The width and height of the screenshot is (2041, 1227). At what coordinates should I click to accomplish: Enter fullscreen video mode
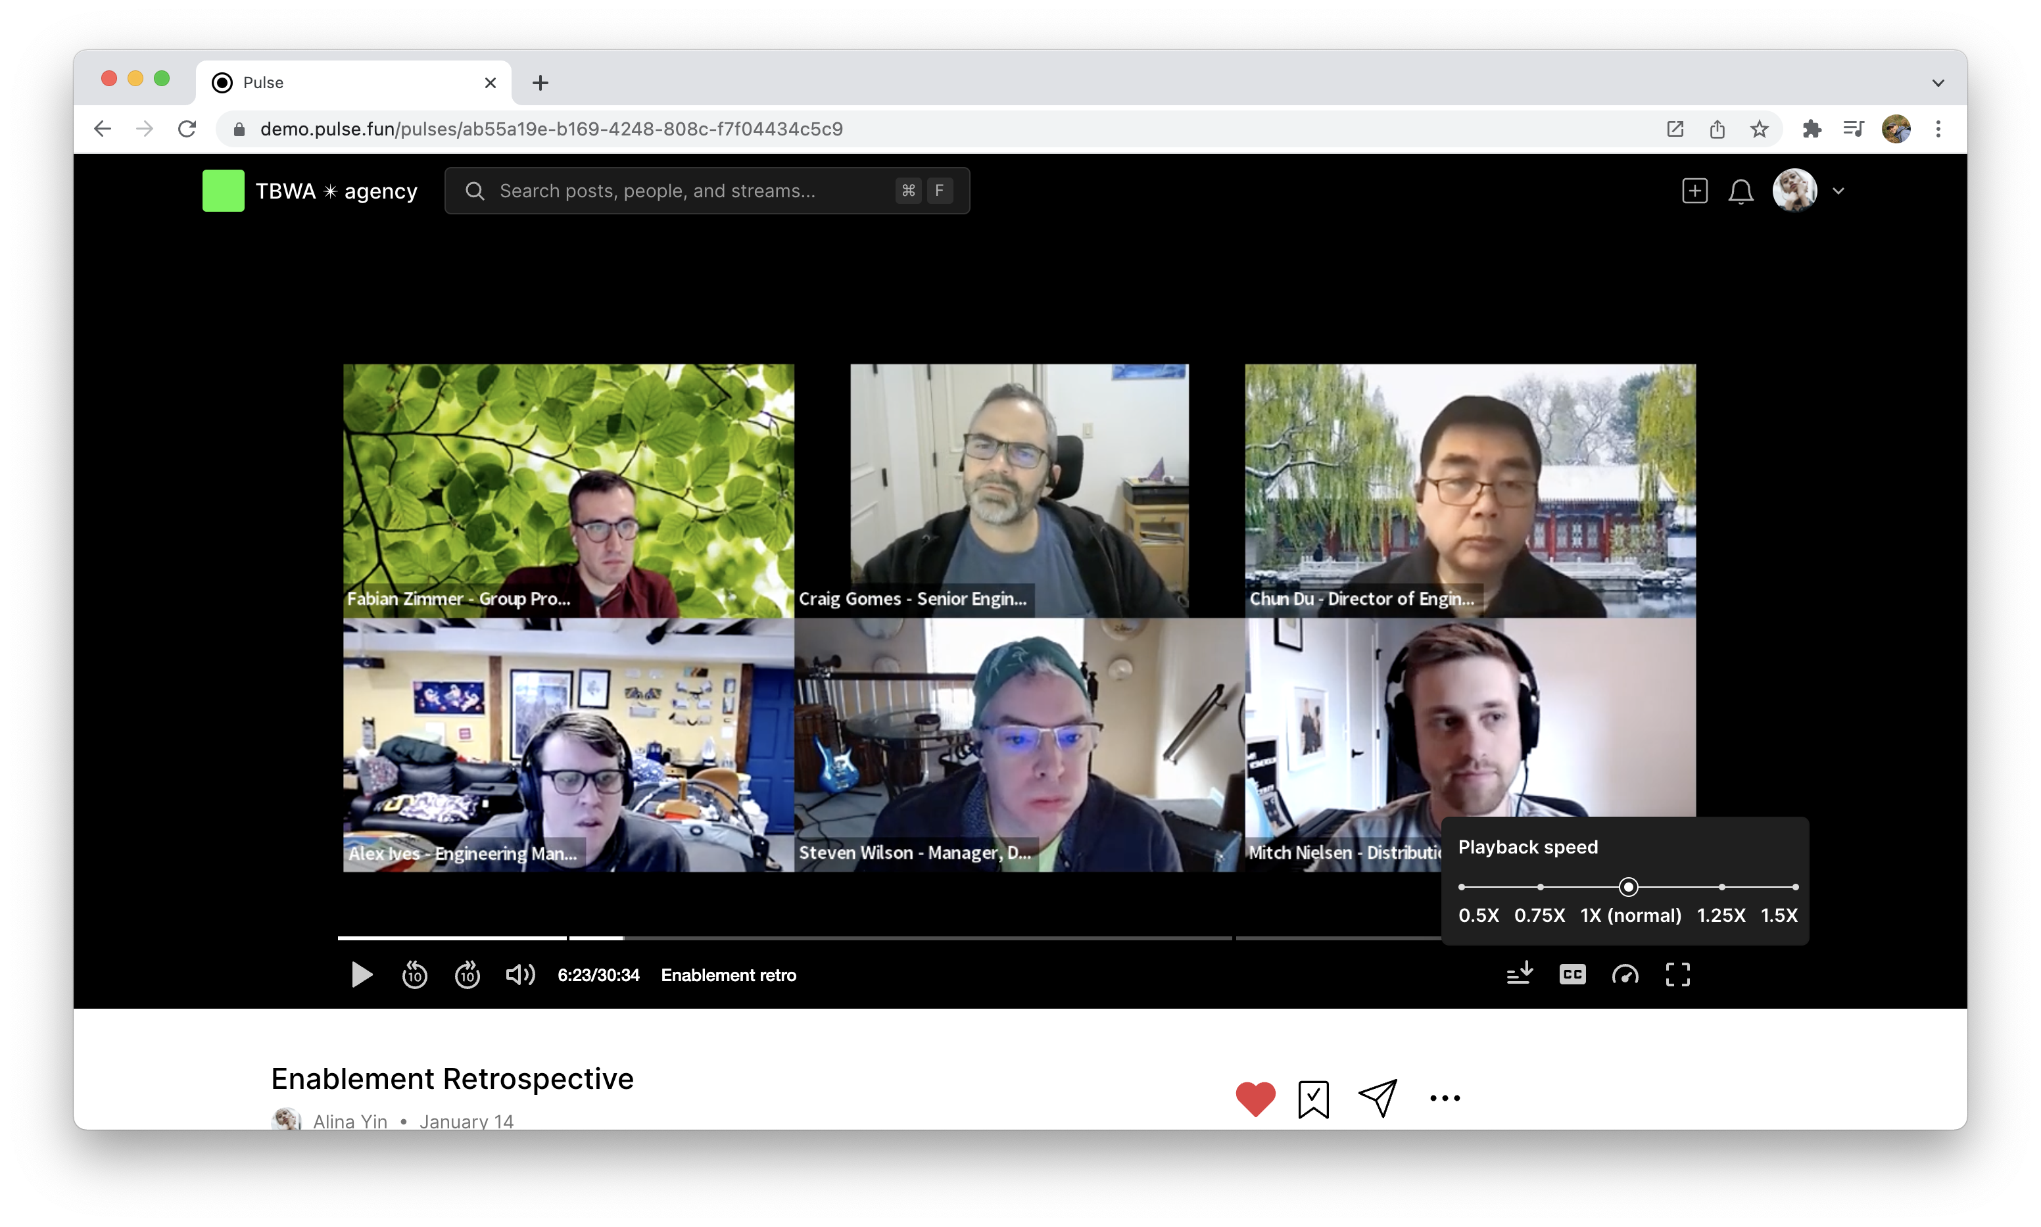(x=1677, y=974)
